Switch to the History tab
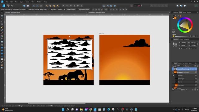Viewport: 199px width, 112px height. pyautogui.click(x=181, y=39)
